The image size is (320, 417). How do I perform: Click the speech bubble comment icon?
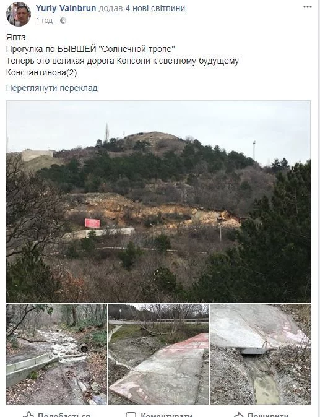point(131,415)
